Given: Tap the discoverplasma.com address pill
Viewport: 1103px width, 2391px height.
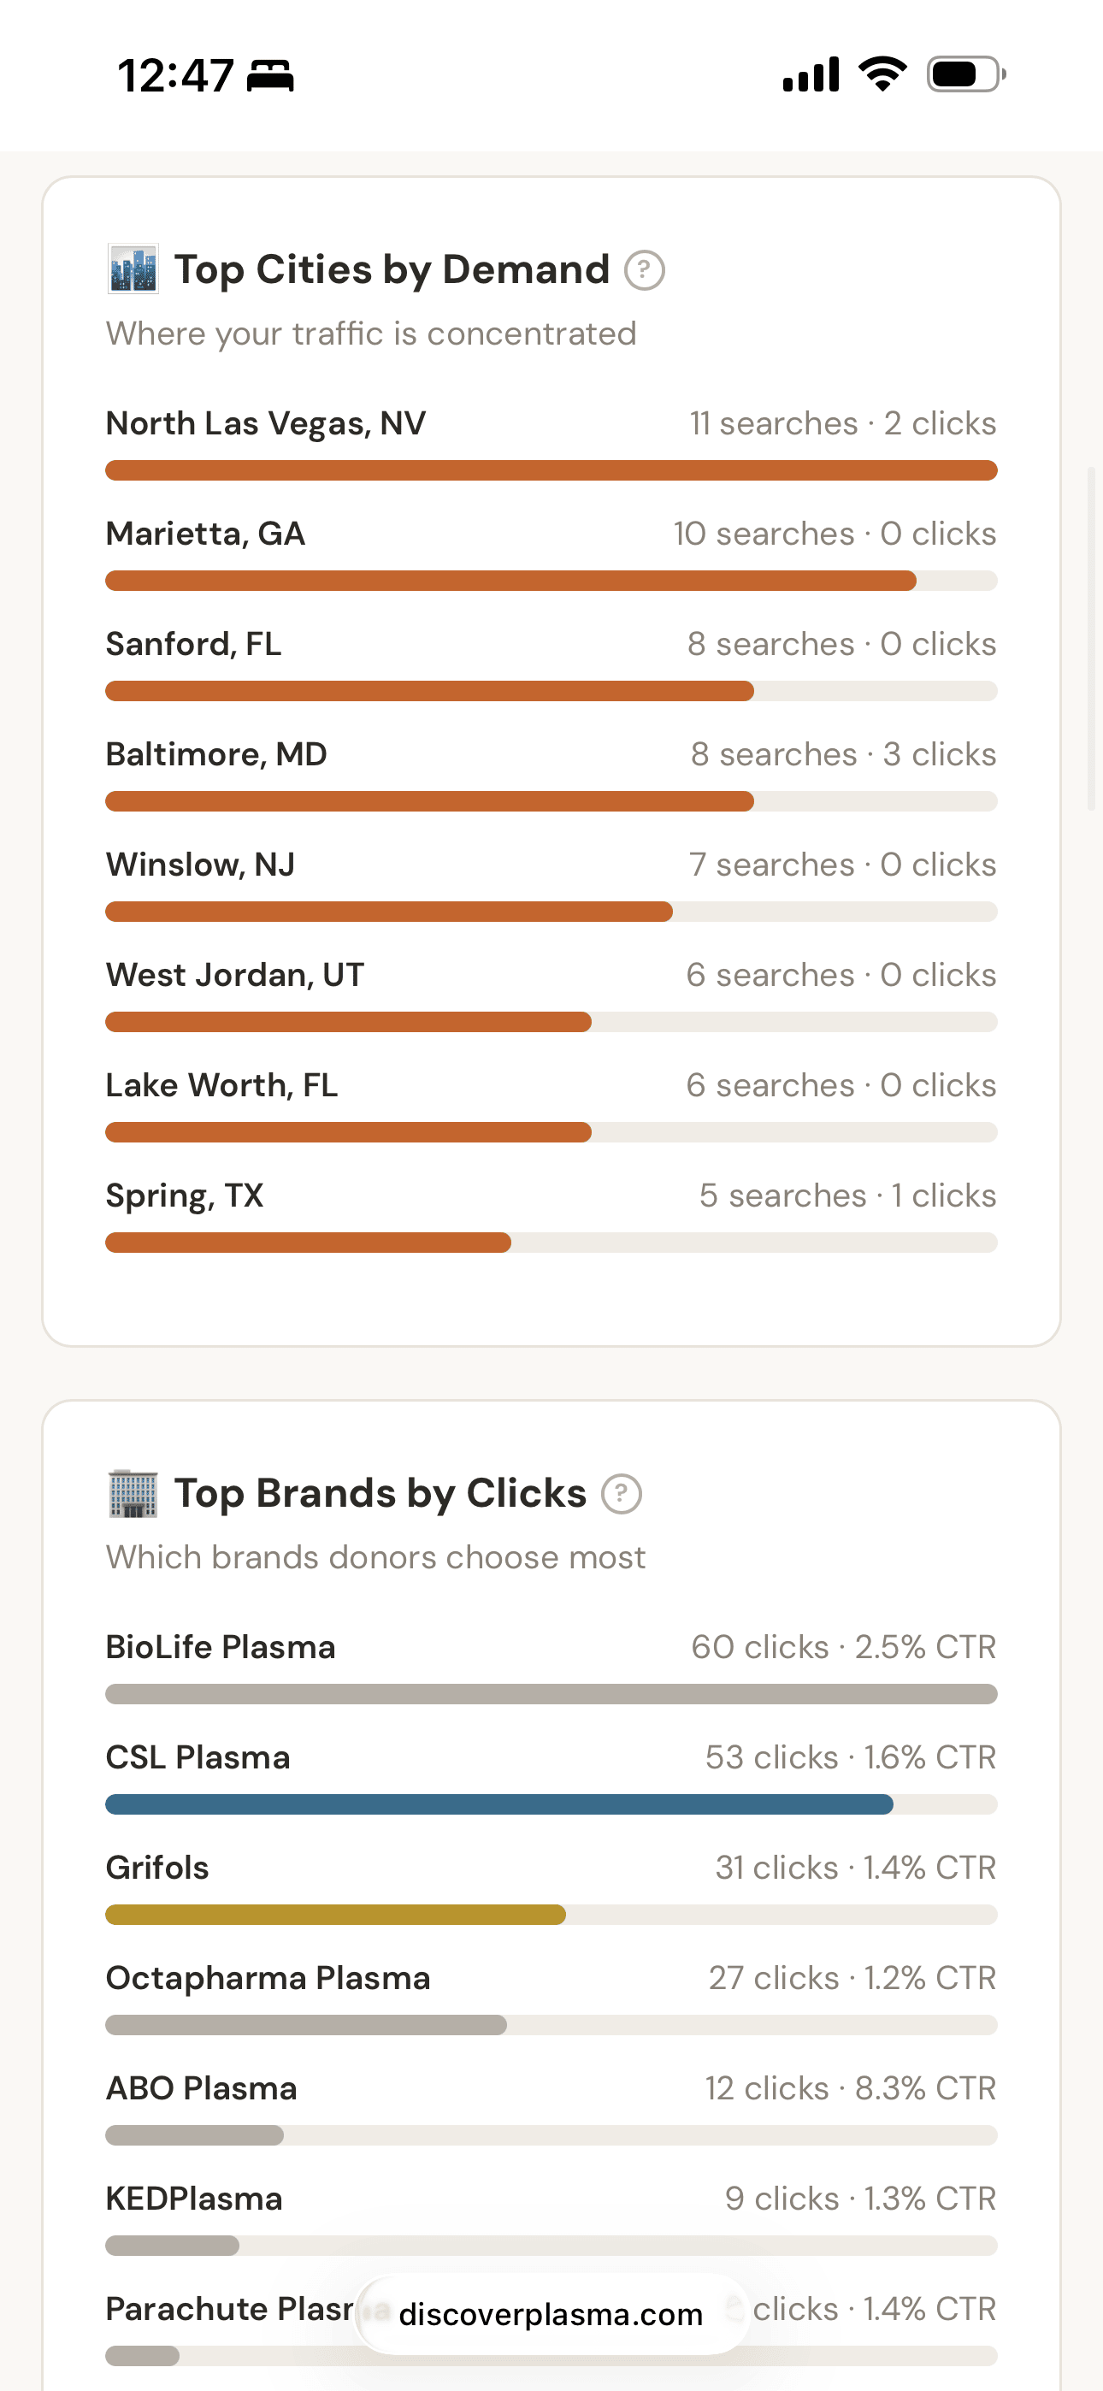Looking at the screenshot, I should point(551,2314).
